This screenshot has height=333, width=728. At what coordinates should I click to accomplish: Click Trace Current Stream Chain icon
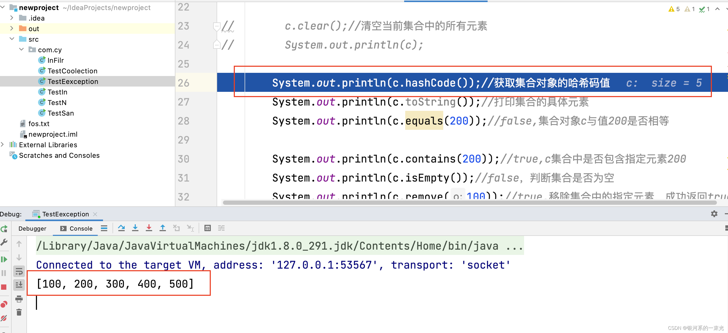pyautogui.click(x=221, y=228)
